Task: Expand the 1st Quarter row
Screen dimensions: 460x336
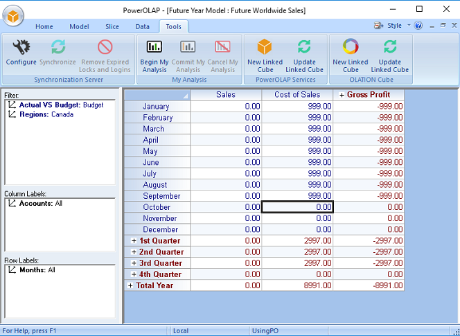Action: [134, 241]
